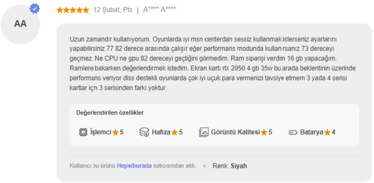Click the Görüntü Kalitesi image icon

click(x=204, y=132)
